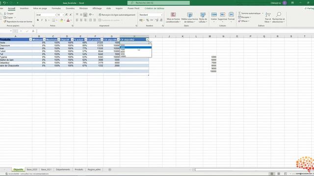Toggle bottom vertical alignment
Viewport: 314px width, 176px height.
(x=85, y=15)
